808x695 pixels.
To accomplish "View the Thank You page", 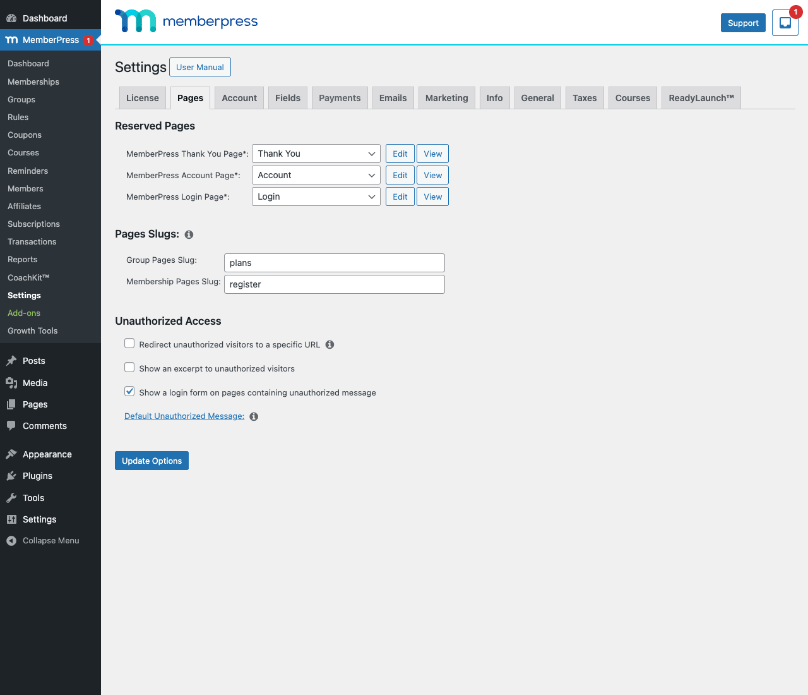I will click(433, 154).
